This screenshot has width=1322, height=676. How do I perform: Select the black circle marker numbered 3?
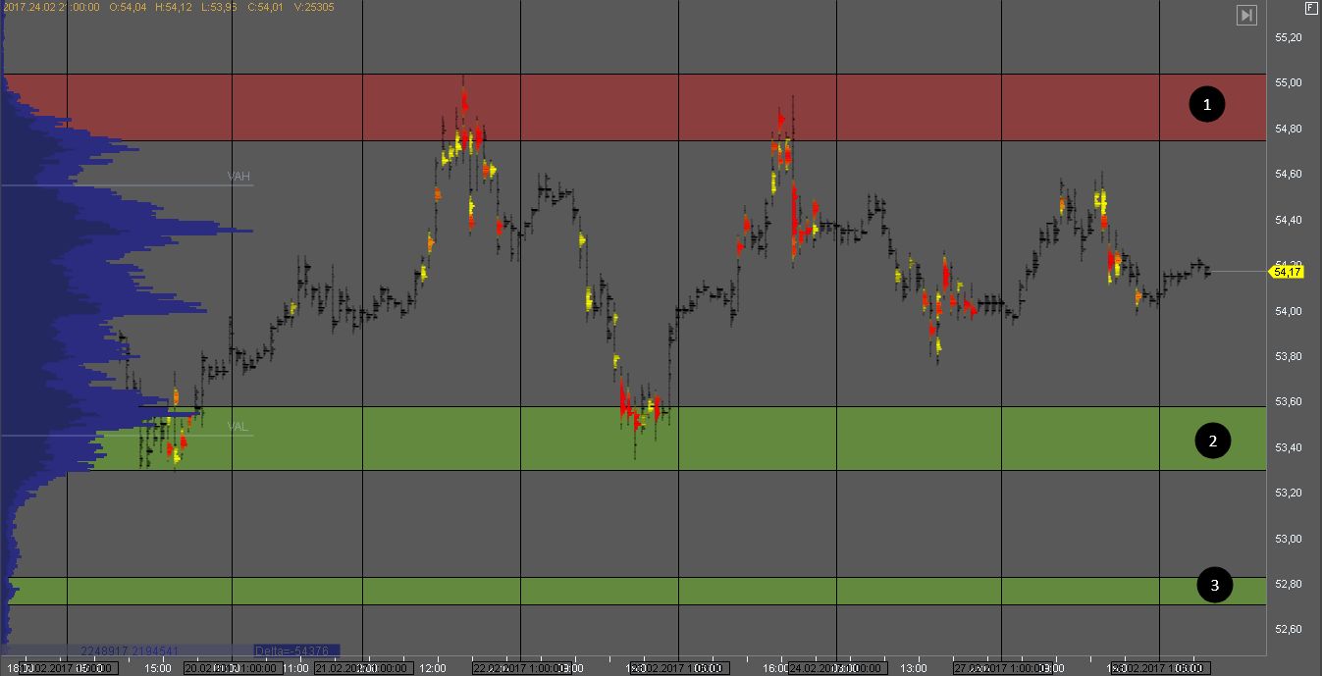pyautogui.click(x=1215, y=586)
